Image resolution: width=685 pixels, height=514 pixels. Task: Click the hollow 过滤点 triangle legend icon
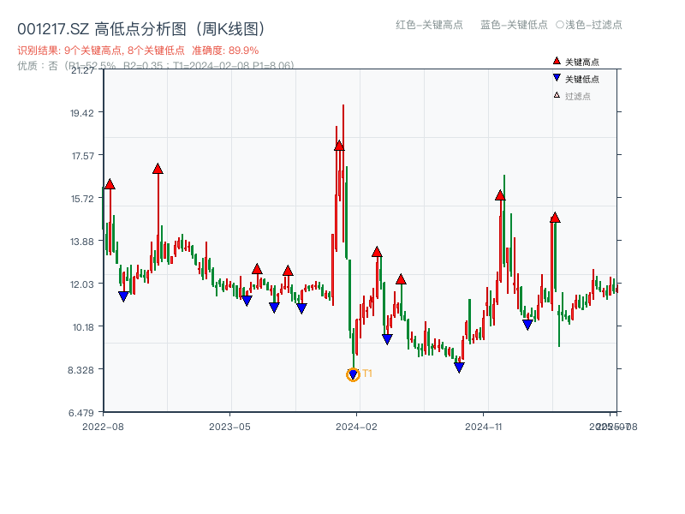556,96
